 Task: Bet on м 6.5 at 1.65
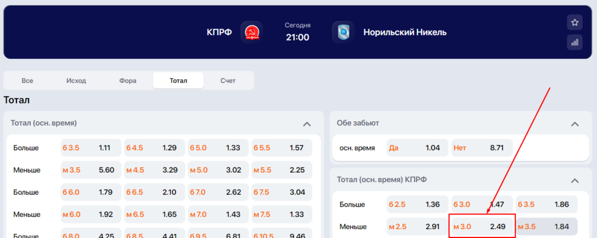154,215
